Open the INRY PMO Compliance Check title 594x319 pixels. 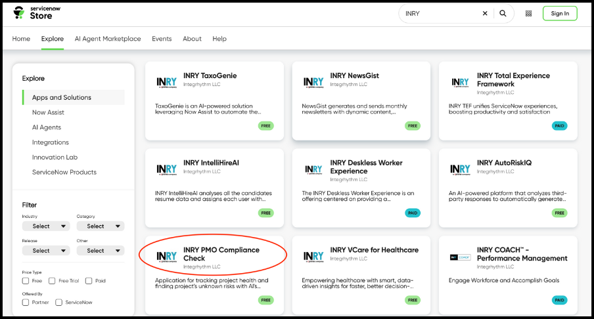tap(221, 254)
